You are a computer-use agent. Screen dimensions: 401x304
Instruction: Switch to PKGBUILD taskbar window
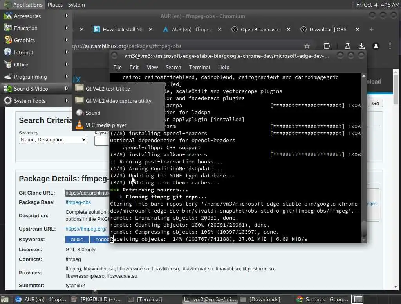point(96,299)
